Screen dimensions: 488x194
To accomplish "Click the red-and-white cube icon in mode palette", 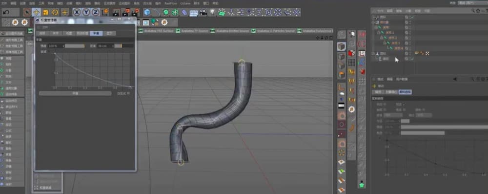I will pyautogui.click(x=352, y=53).
